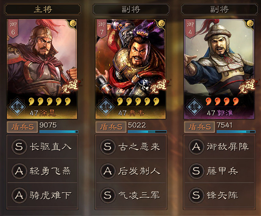Open the 盾兵S troop type under 徐晃

click(x=22, y=127)
